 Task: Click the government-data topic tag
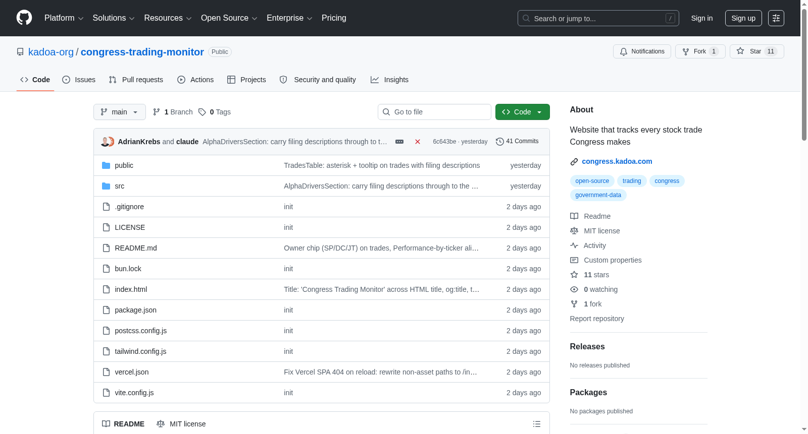click(x=598, y=195)
